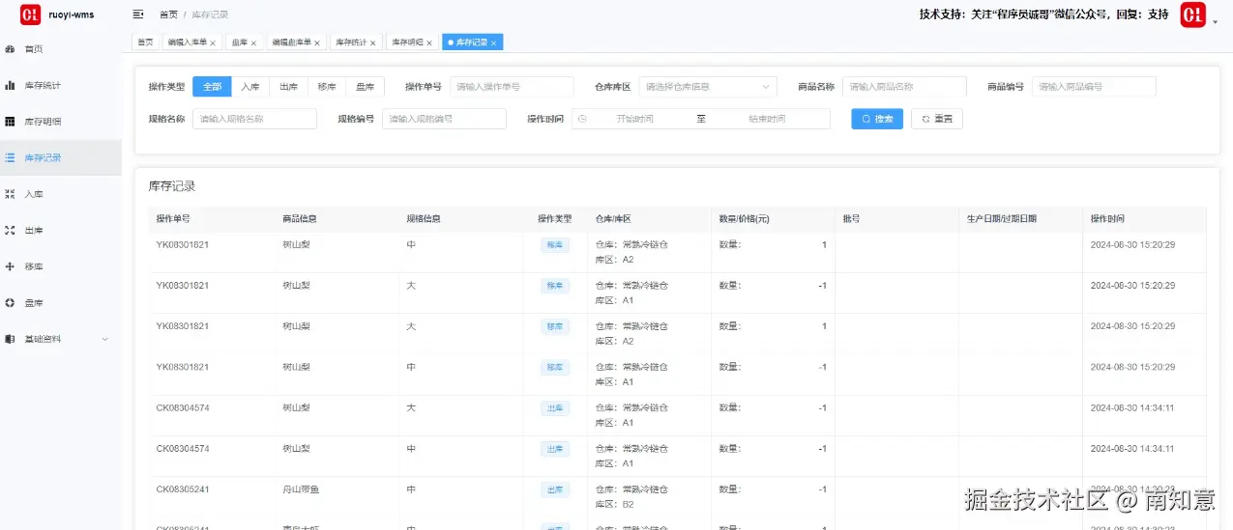This screenshot has width=1233, height=530.
Task: Close the 库存明细 tab using its x
Action: click(x=429, y=43)
